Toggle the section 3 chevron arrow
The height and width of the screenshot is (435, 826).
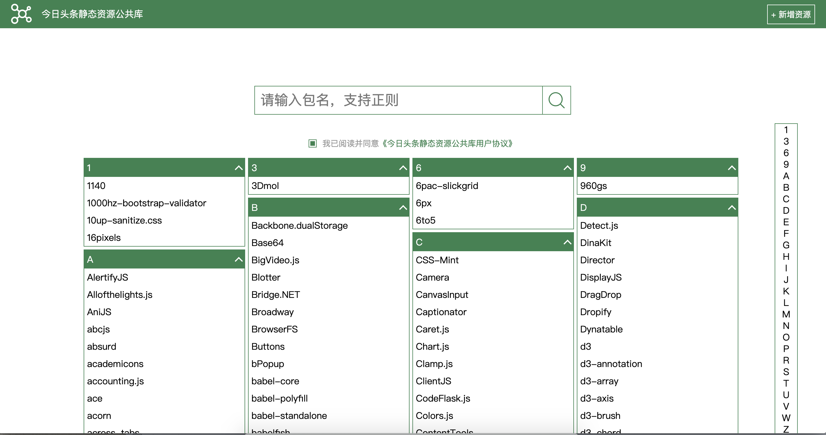(403, 168)
